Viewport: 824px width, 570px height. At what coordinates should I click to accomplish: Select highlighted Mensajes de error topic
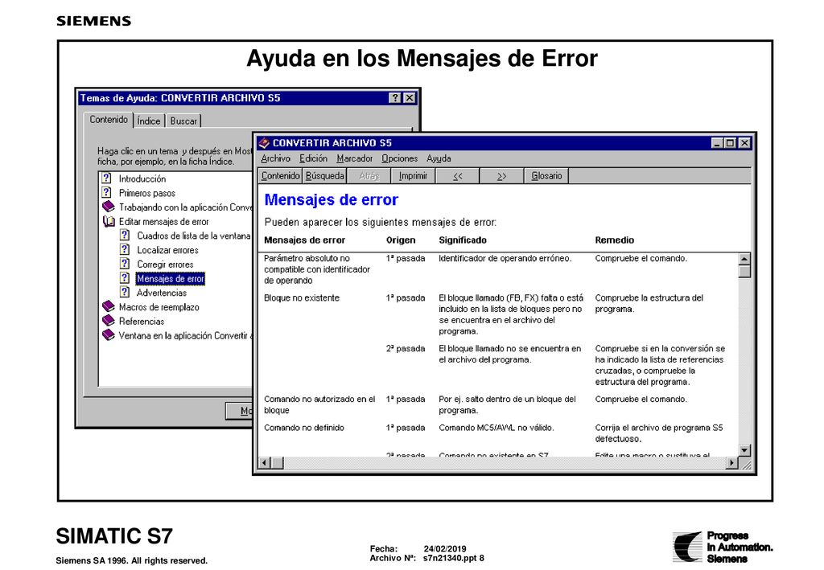click(x=171, y=279)
